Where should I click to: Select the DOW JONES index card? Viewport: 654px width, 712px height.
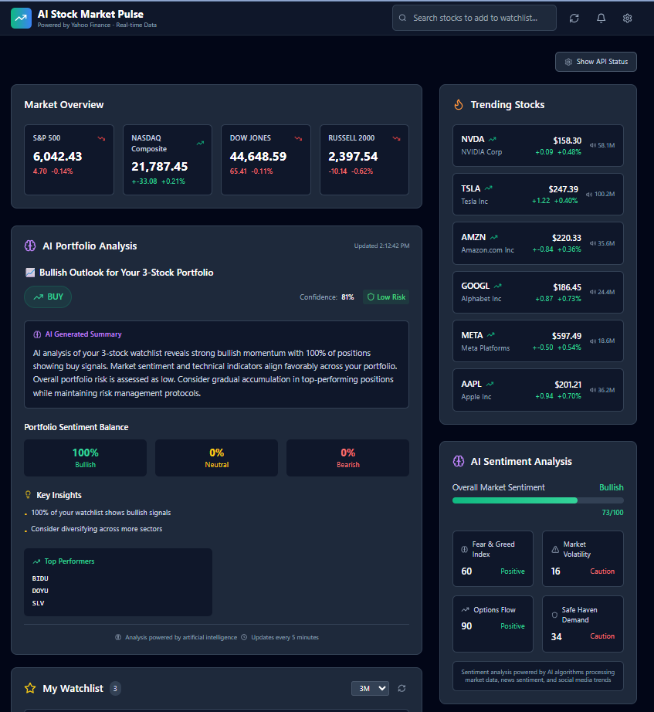click(266, 160)
